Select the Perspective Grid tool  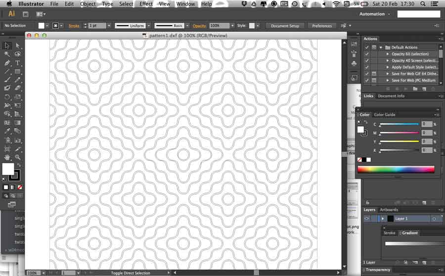point(18,114)
